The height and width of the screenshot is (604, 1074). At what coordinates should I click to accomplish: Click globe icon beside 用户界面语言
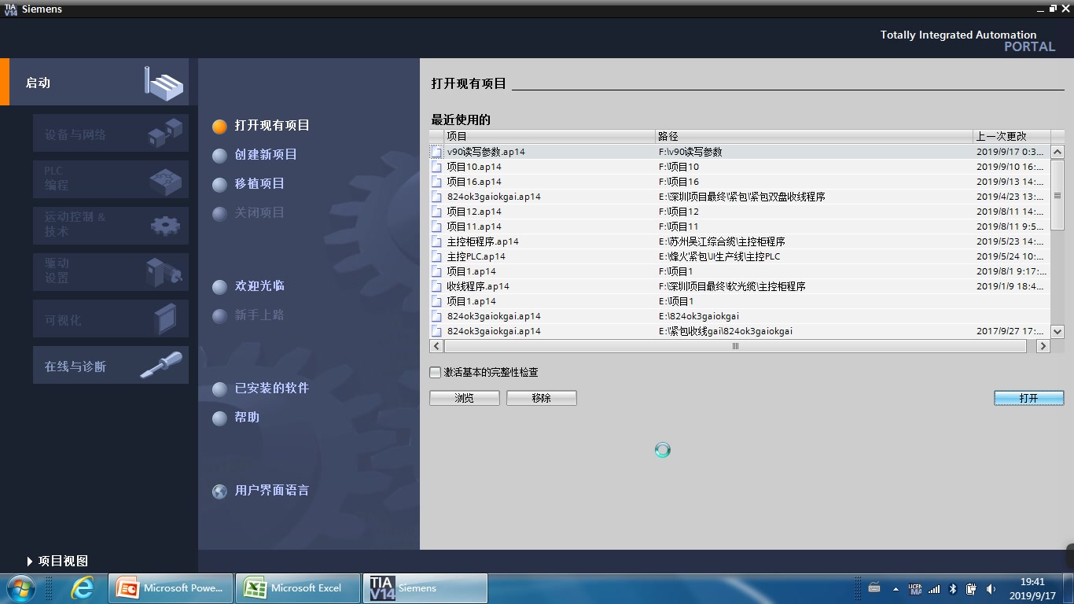[x=220, y=491]
